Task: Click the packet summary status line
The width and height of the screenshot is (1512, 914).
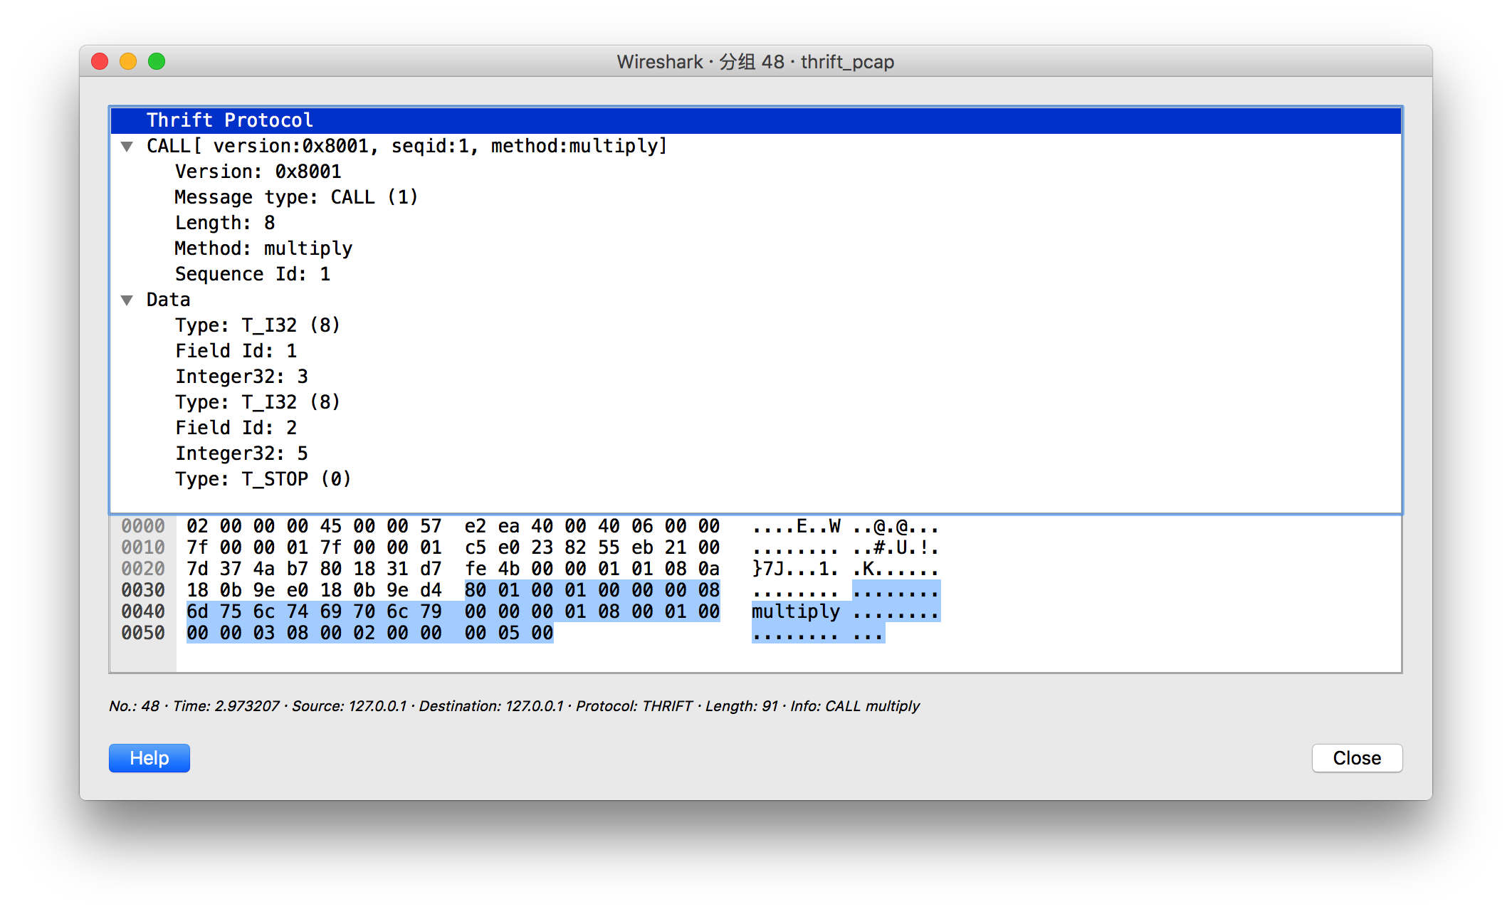Action: pos(514,706)
